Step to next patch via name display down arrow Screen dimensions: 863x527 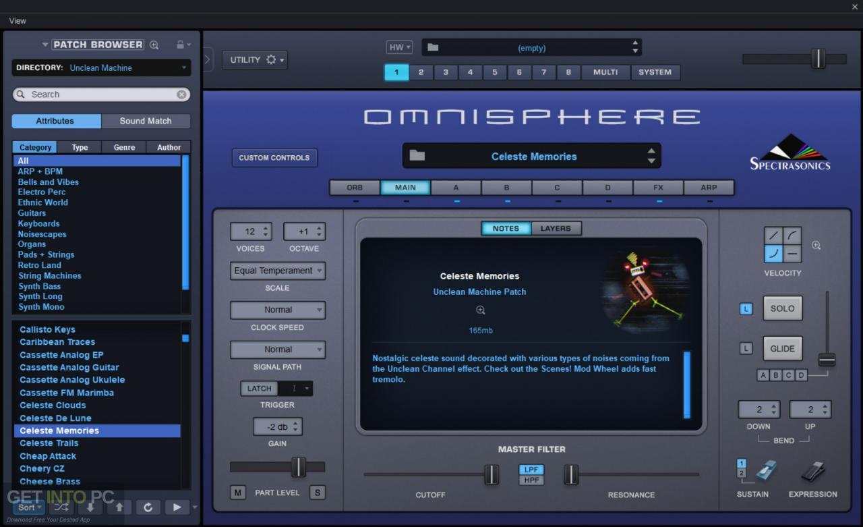(651, 161)
